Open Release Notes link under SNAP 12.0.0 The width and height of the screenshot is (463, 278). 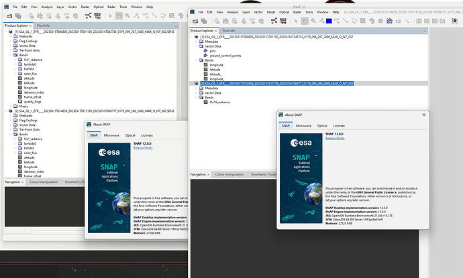tap(143, 147)
